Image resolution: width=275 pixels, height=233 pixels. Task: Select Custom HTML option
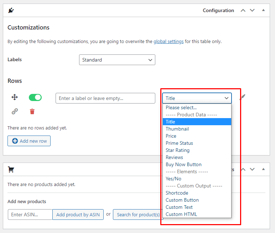pos(197,214)
